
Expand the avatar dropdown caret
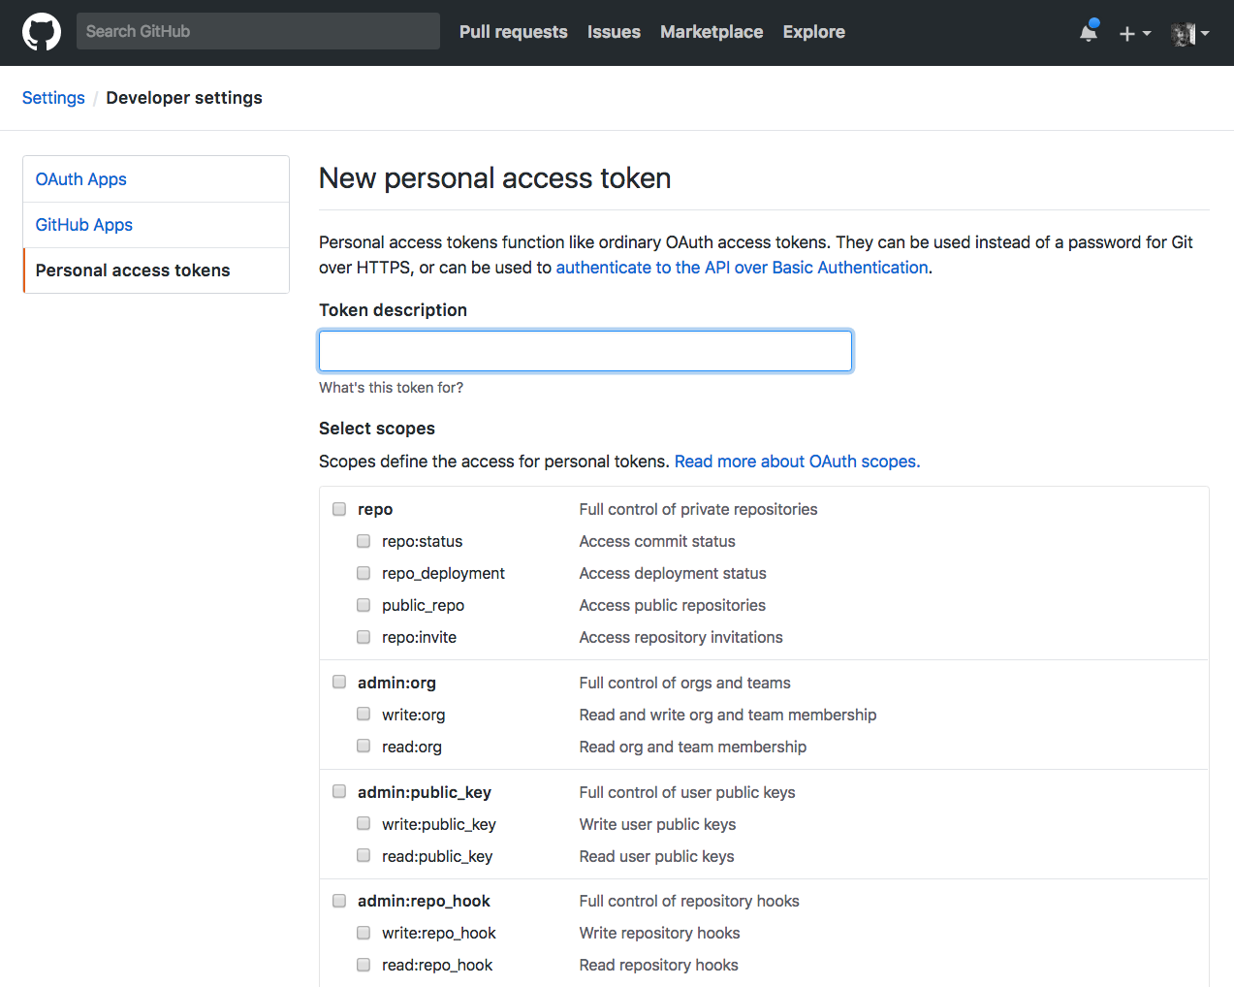coord(1205,34)
